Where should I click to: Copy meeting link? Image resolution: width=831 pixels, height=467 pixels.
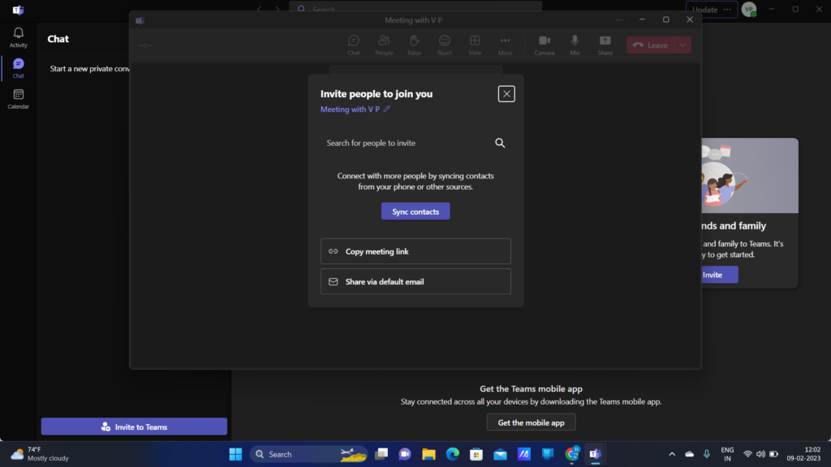[415, 251]
